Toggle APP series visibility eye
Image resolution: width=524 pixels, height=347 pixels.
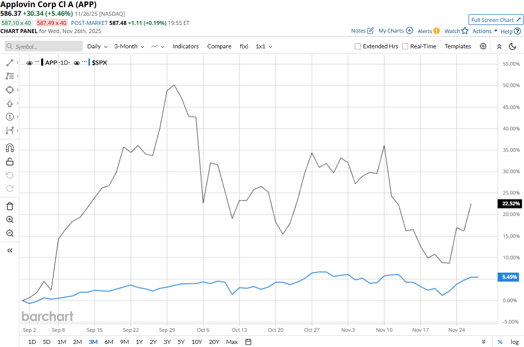(29, 63)
